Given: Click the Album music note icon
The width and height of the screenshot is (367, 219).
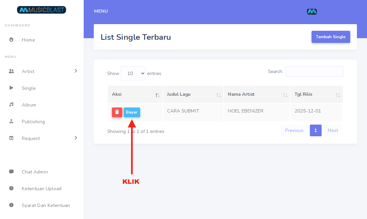Looking at the screenshot, I should 11,105.
